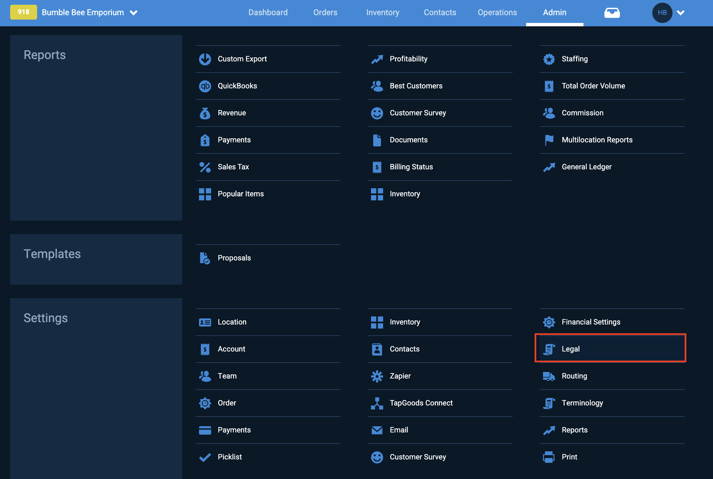This screenshot has width=713, height=479.
Task: Click the Settings section heading panel
Action: pos(96,389)
